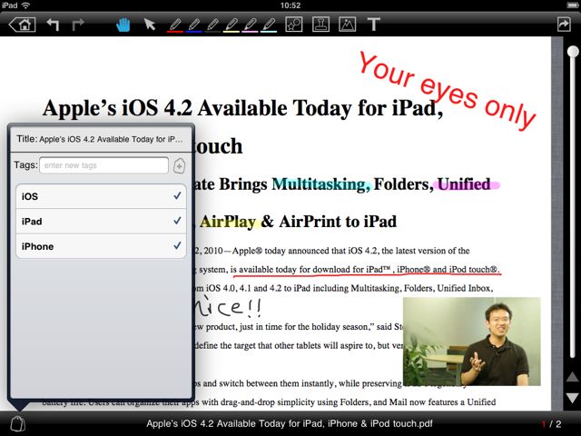Move the vertical page slider knob
The height and width of the screenshot is (436, 581).
pos(573,51)
